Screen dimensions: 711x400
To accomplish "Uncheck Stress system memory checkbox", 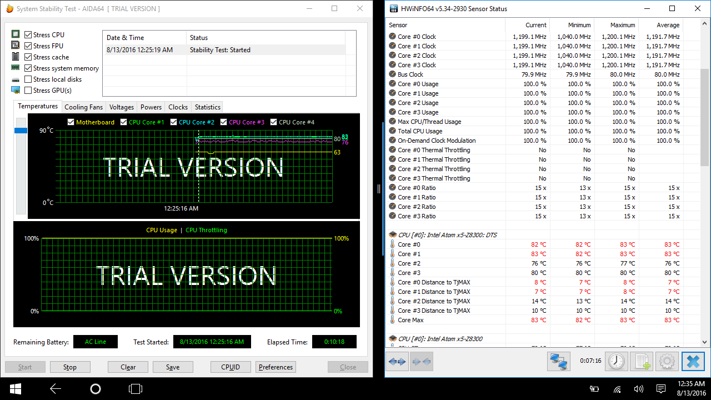I will click(x=28, y=68).
